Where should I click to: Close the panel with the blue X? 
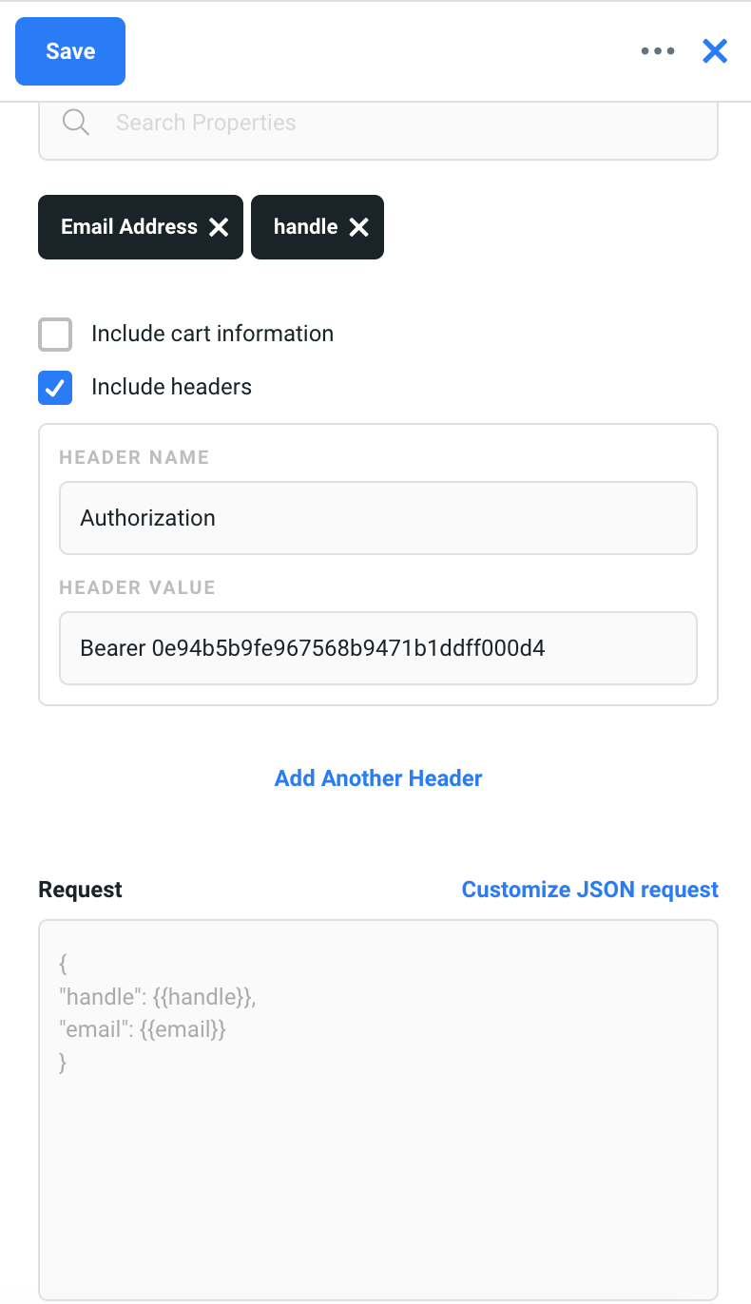[x=715, y=51]
